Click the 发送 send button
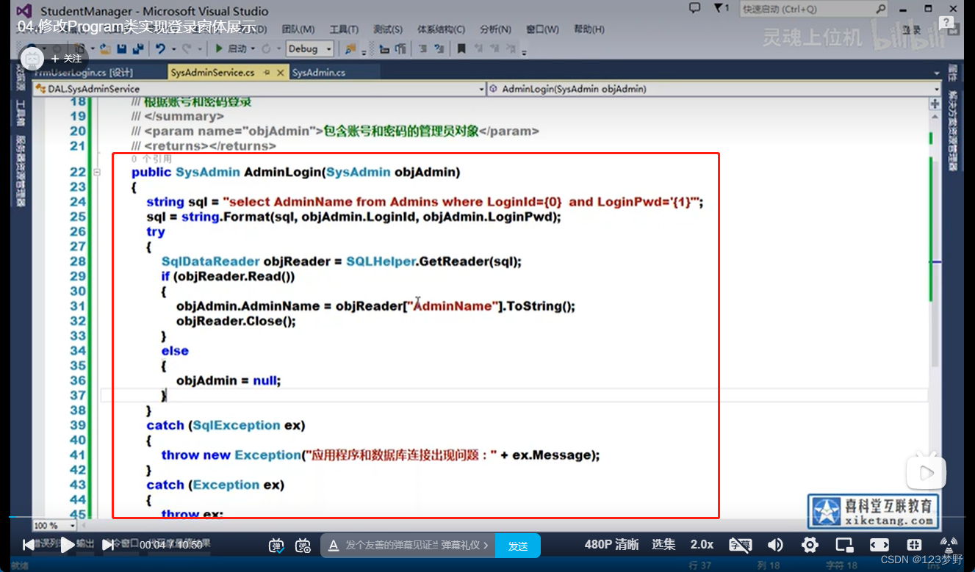This screenshot has width=975, height=572. click(x=518, y=546)
